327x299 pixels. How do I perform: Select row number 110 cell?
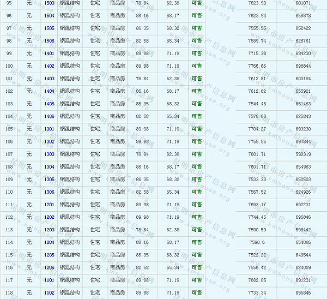coord(9,192)
